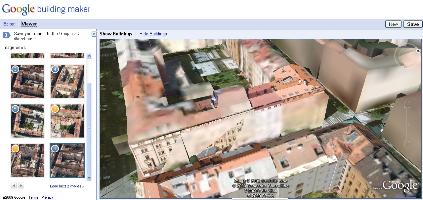Select highlighted image view 8
423x200 pixels.
point(67,161)
